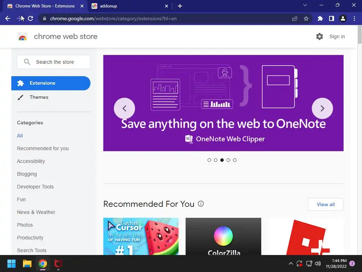Open Recommended for you category
The height and width of the screenshot is (272, 362).
[43, 148]
